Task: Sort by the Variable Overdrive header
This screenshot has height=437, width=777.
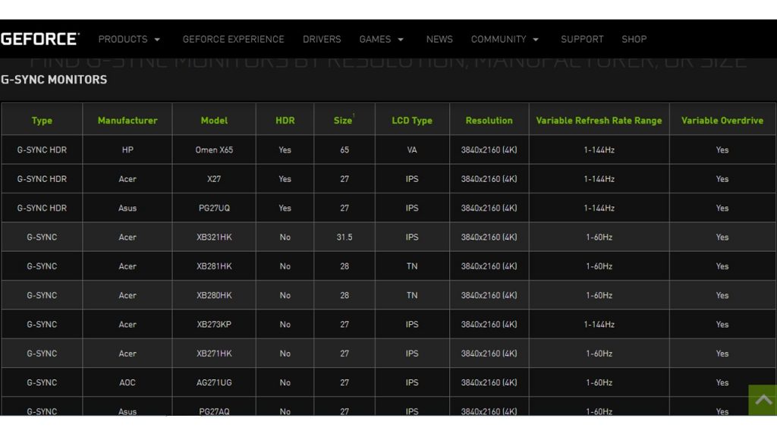Action: (x=722, y=121)
